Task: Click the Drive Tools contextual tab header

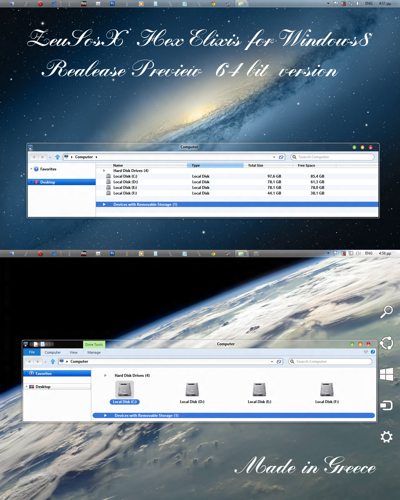Action: tap(94, 345)
